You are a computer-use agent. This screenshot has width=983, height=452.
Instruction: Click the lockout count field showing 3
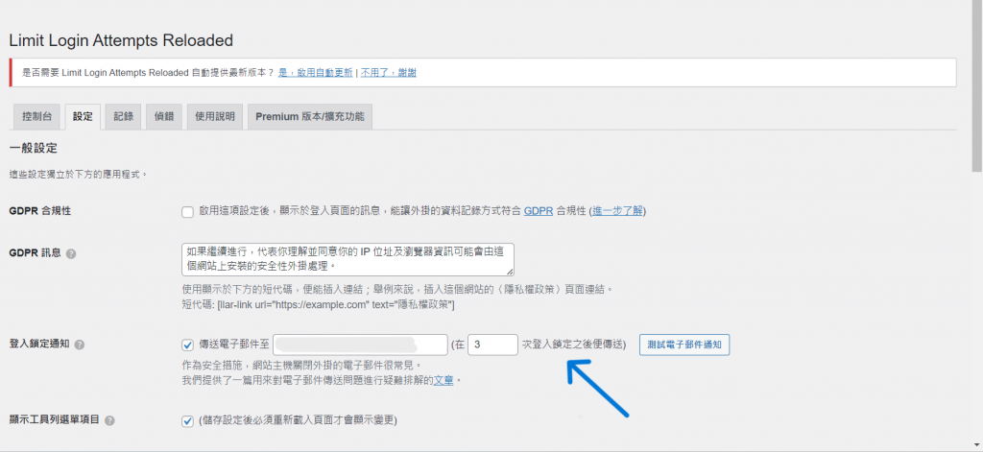(492, 345)
